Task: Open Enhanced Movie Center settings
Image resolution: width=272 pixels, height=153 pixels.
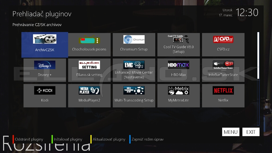Action: (134, 70)
